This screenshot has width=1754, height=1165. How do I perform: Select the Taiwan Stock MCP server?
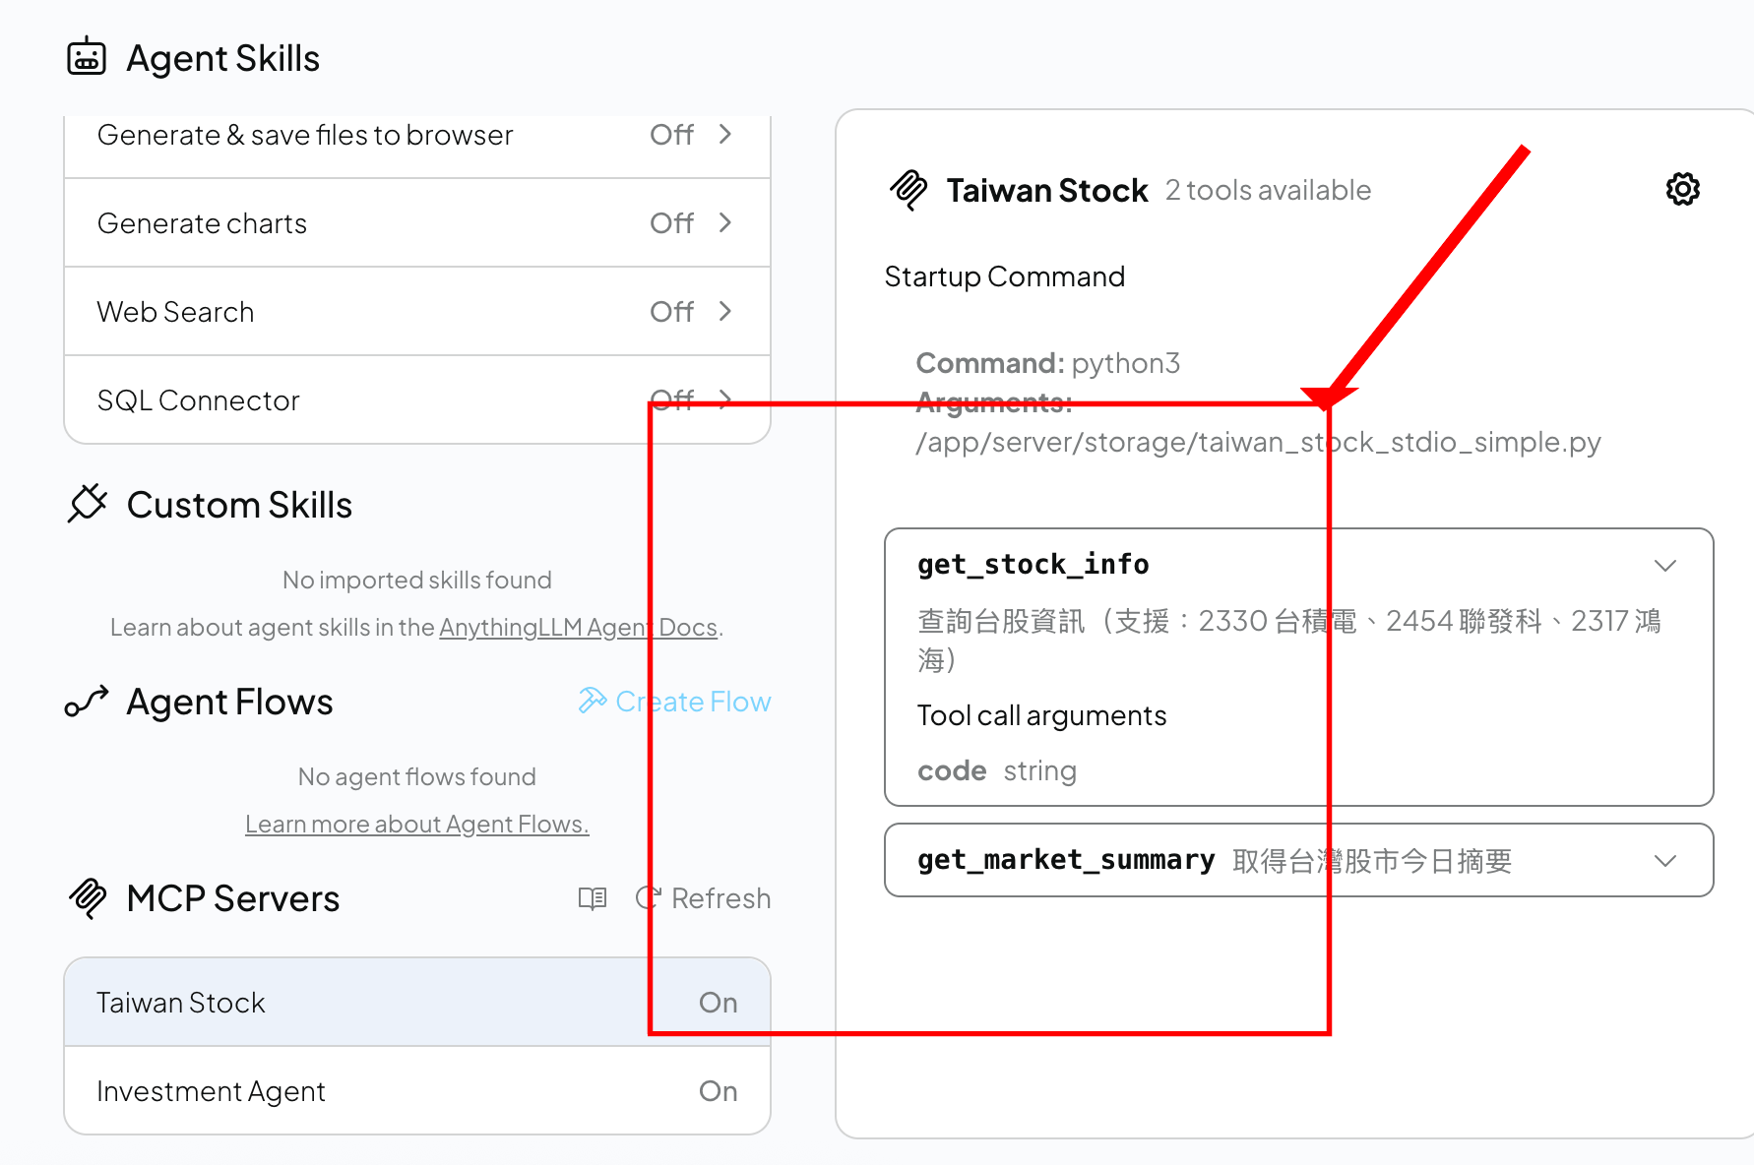[x=181, y=1003]
